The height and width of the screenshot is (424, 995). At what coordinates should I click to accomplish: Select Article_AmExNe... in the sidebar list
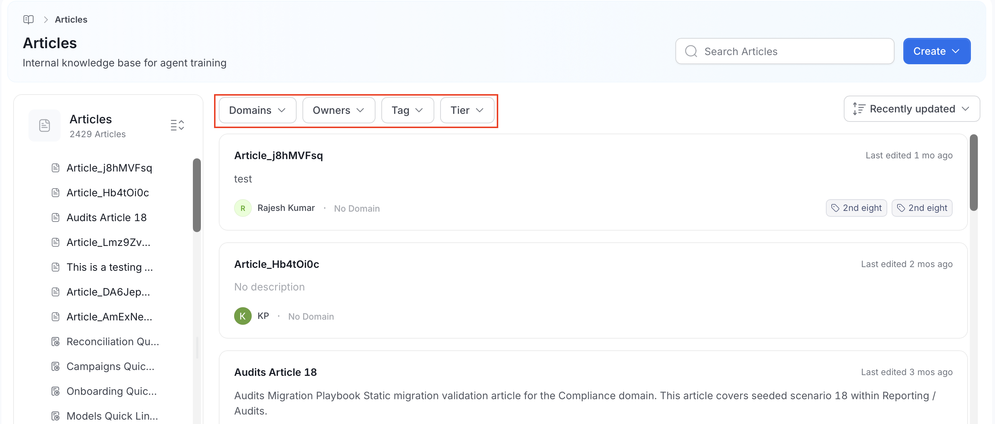tap(109, 317)
